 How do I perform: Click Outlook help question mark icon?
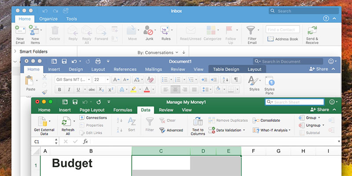[326, 18]
